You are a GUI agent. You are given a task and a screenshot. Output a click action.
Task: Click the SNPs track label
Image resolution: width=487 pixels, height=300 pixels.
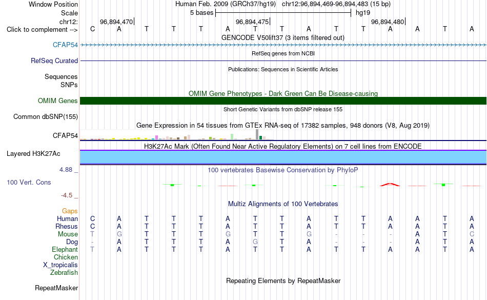(x=69, y=85)
